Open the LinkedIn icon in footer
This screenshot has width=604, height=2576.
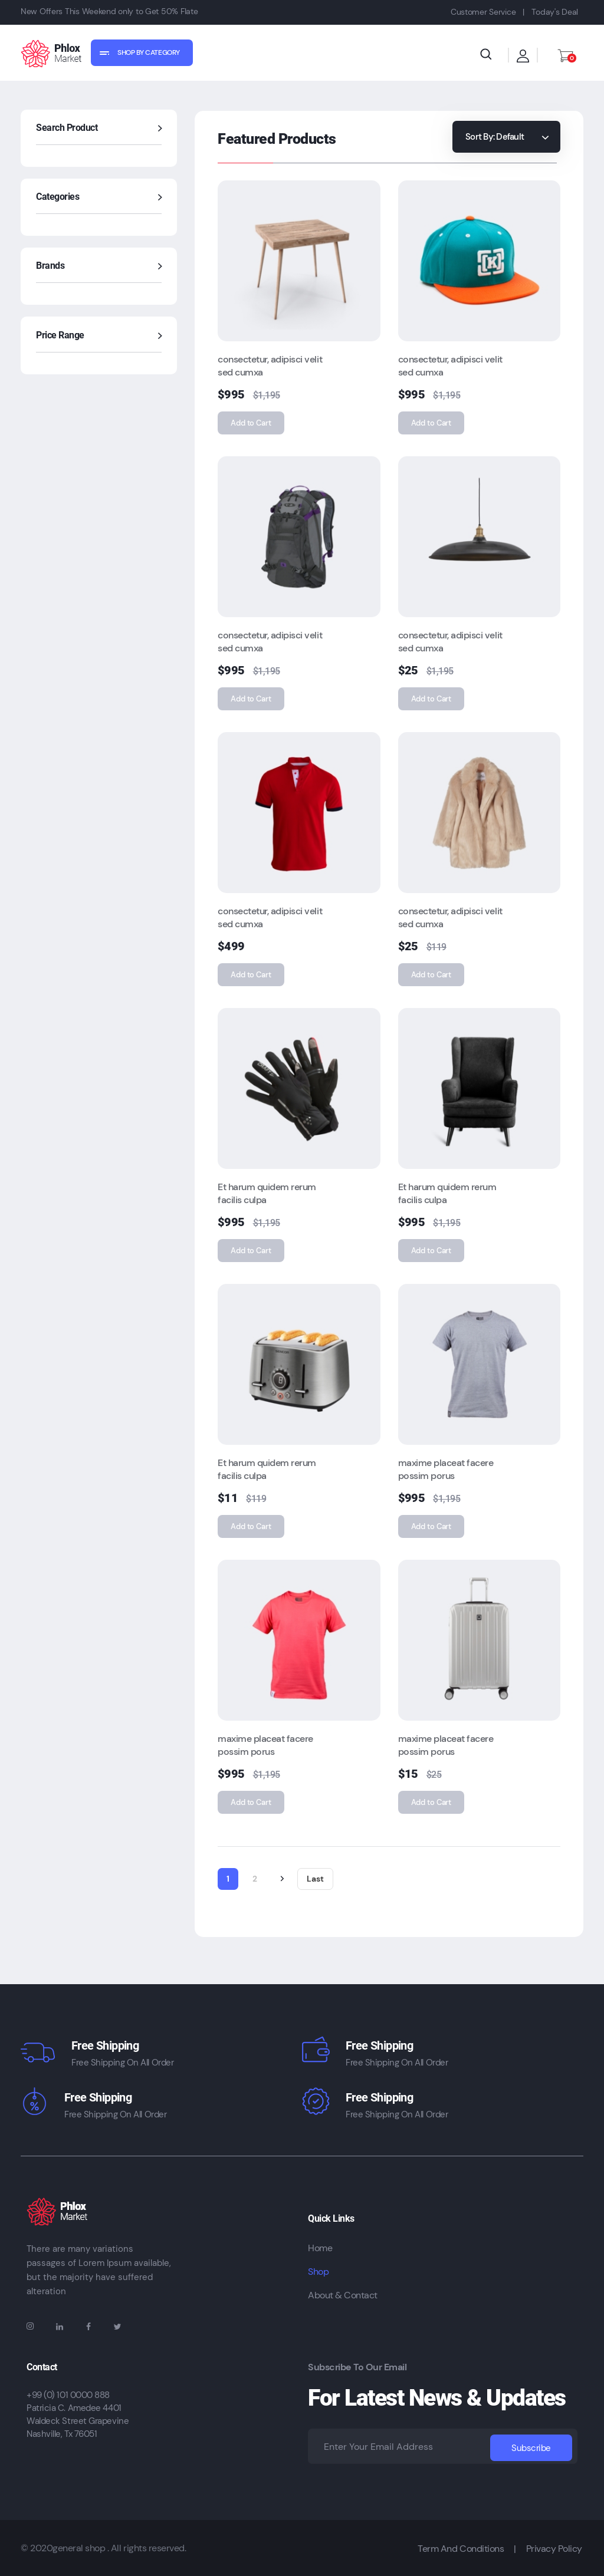pos(59,2326)
